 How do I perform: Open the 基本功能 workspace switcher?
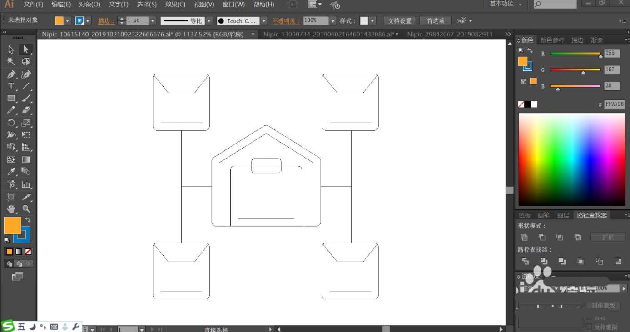click(x=505, y=4)
